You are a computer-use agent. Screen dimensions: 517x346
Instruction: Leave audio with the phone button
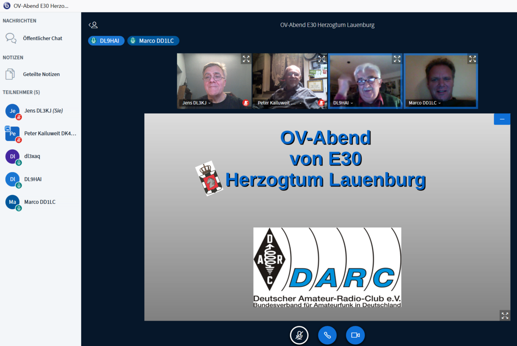[x=327, y=335]
